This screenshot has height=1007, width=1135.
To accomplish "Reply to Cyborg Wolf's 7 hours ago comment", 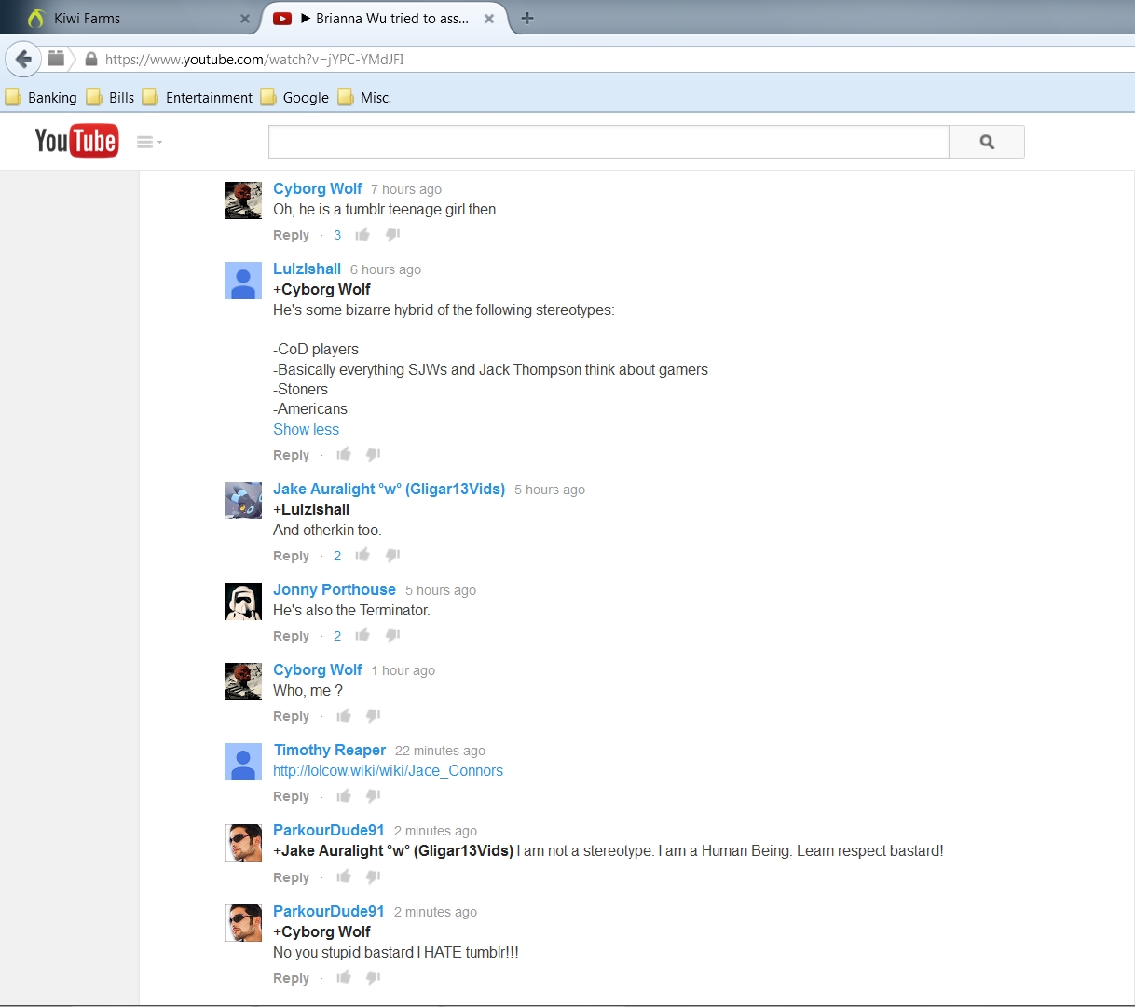I will pos(291,235).
